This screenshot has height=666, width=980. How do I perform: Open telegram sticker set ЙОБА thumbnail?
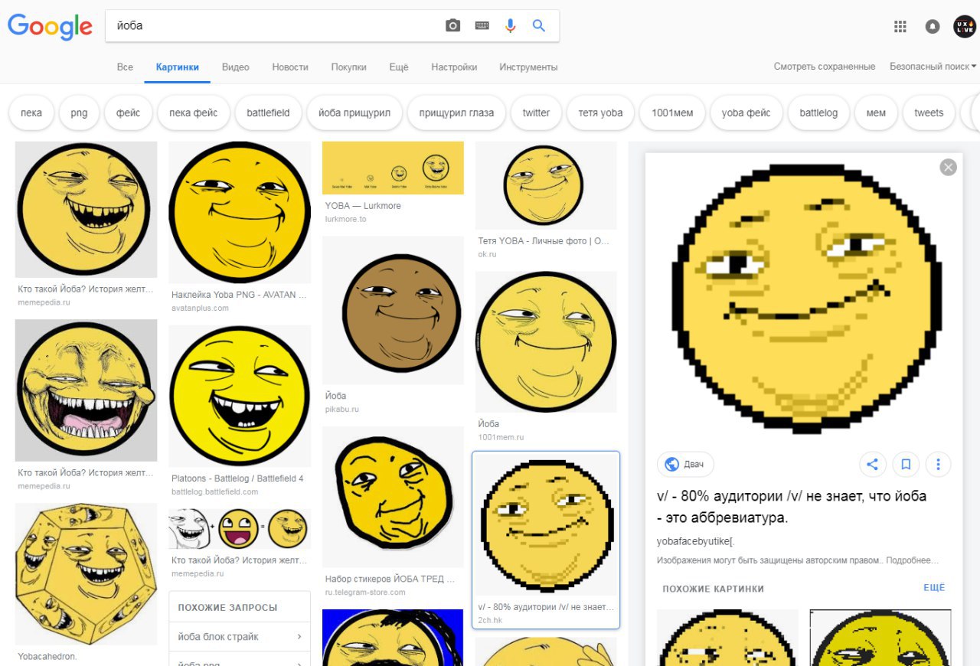393,497
